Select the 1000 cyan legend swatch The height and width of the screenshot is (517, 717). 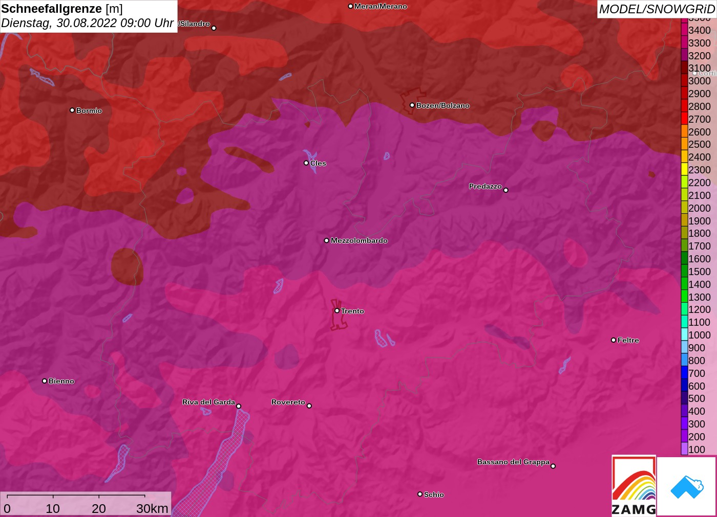(x=684, y=334)
